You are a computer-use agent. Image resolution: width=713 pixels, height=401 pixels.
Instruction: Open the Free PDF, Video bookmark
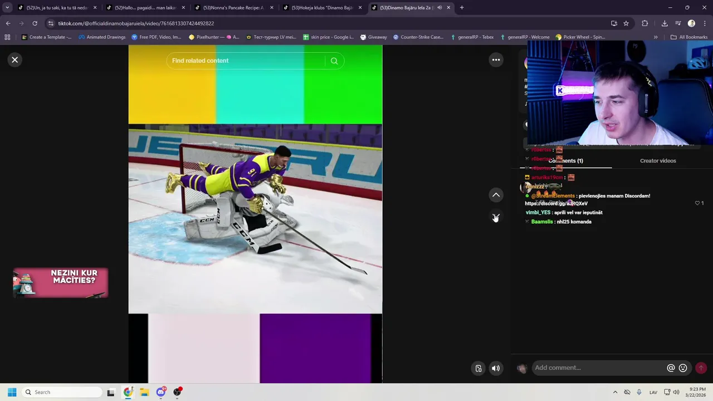click(157, 37)
